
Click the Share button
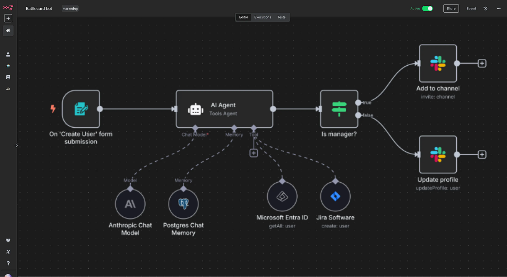coord(451,9)
